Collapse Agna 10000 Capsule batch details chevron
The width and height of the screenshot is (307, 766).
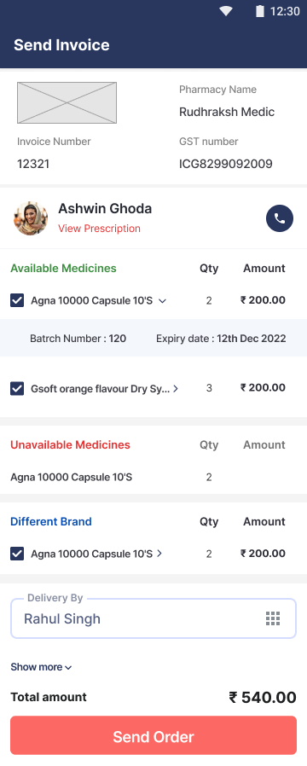coord(163,301)
